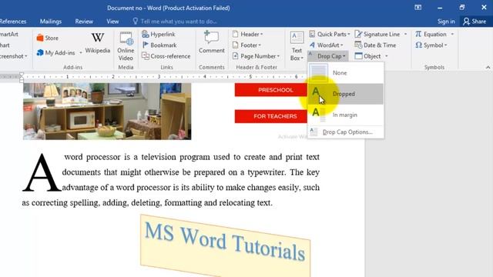Collapse the ribbon with the arrow
This screenshot has width=493, height=277.
pos(488,67)
